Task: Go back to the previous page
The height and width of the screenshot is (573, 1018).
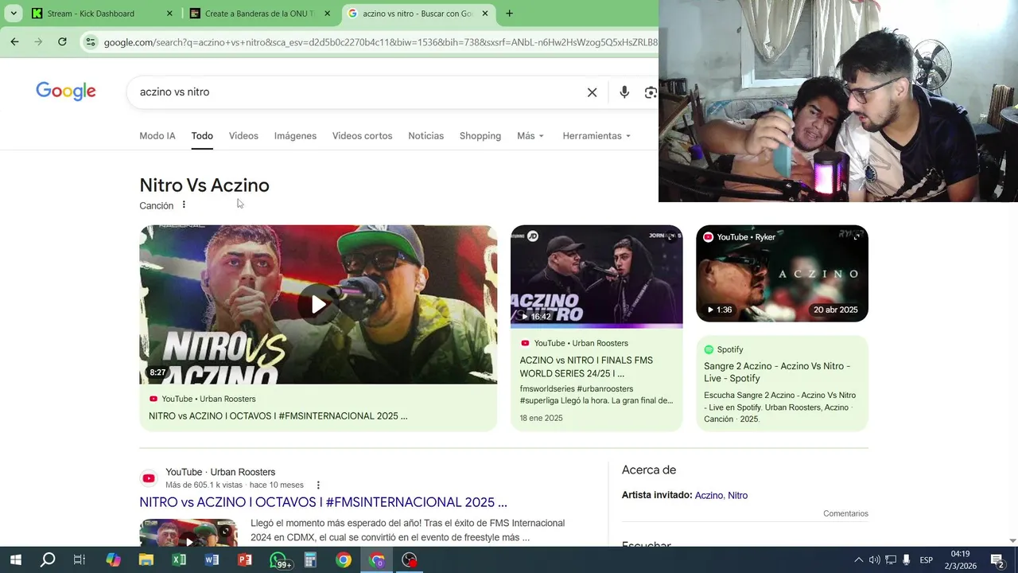Action: coord(14,41)
